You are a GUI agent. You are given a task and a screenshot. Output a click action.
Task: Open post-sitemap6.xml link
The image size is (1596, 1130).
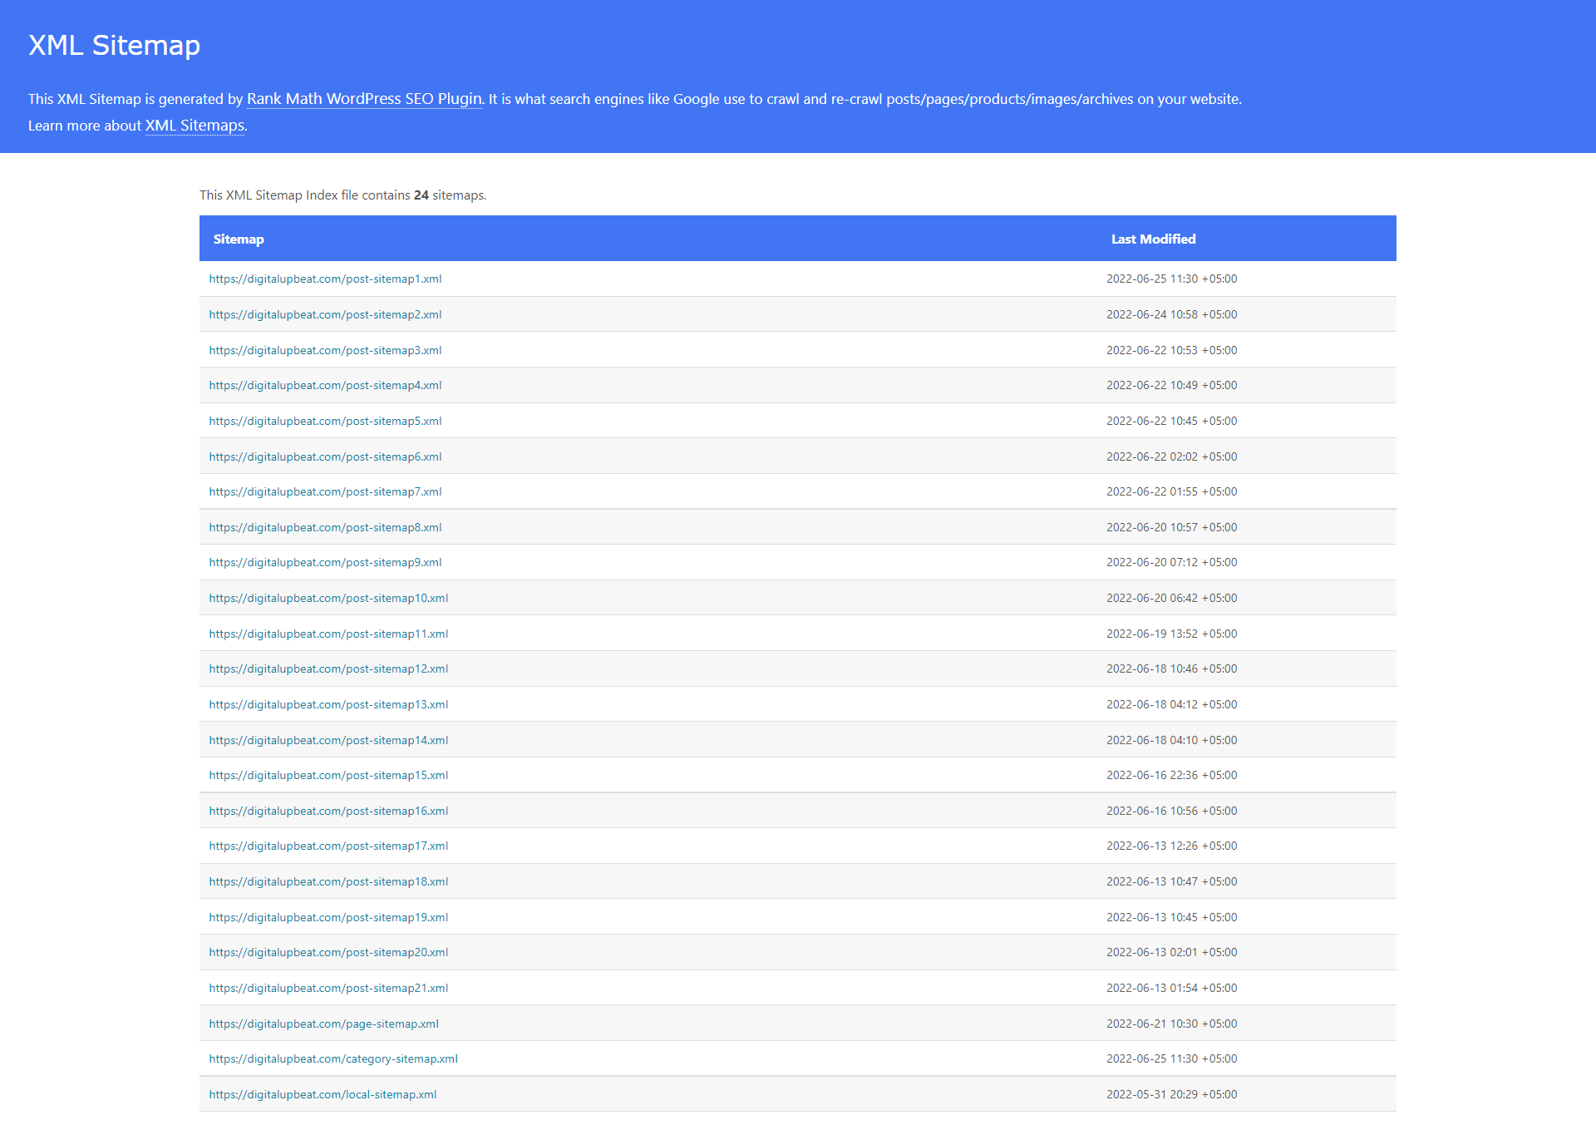tap(325, 456)
